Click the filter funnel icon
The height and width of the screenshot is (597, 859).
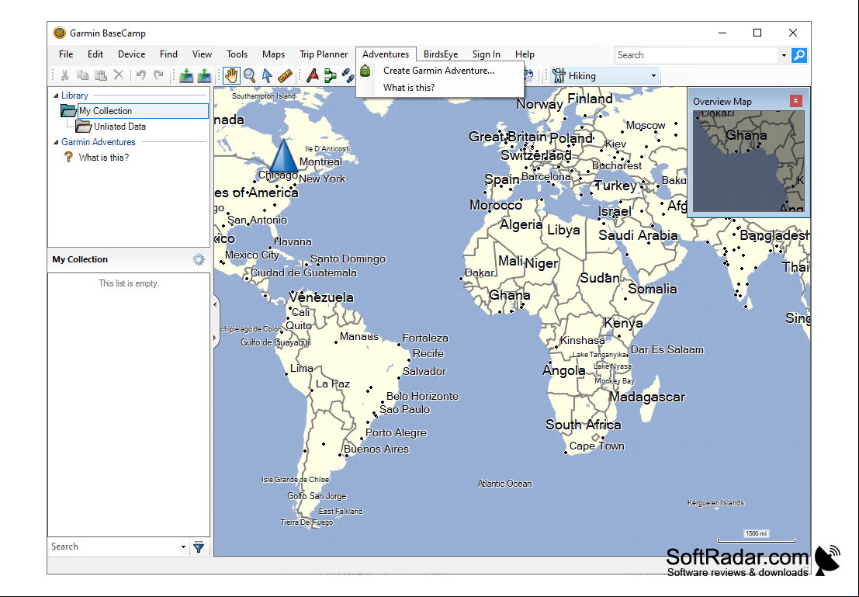pyautogui.click(x=199, y=547)
